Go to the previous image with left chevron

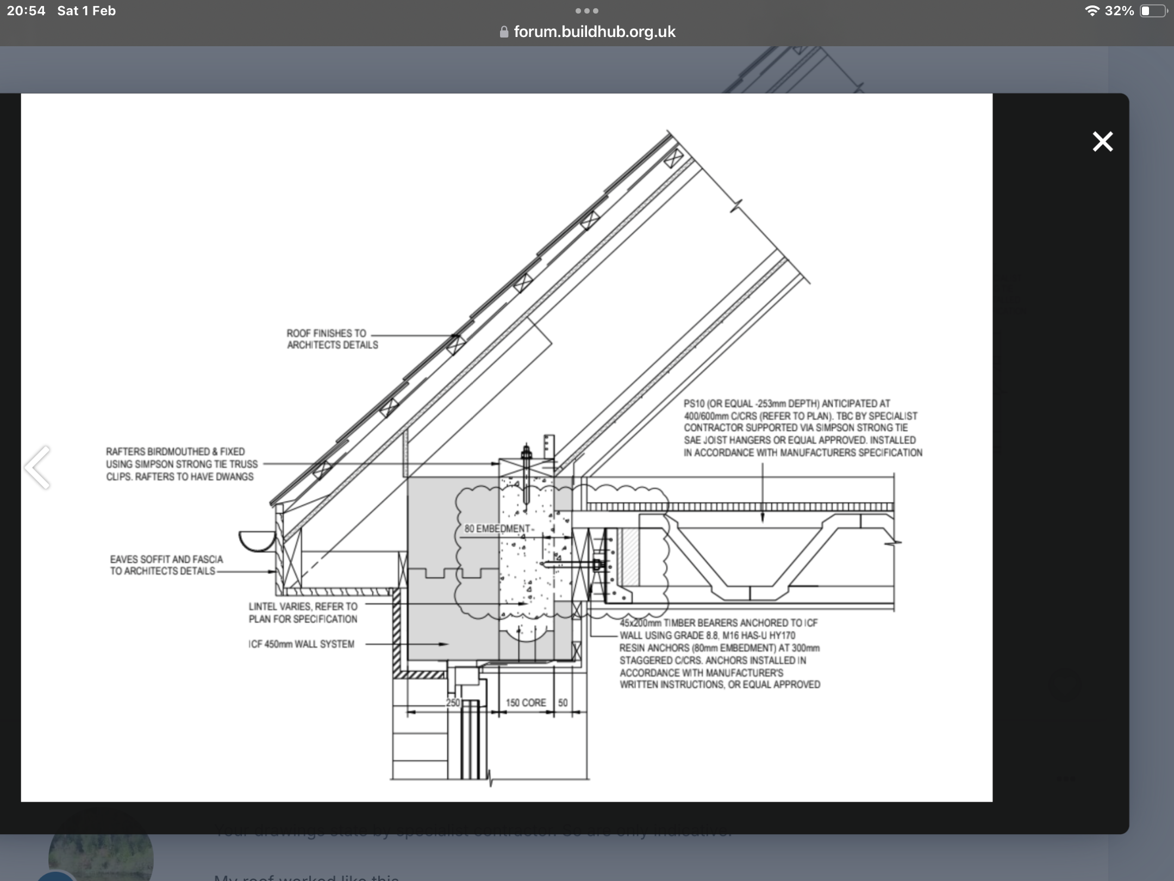pos(38,468)
